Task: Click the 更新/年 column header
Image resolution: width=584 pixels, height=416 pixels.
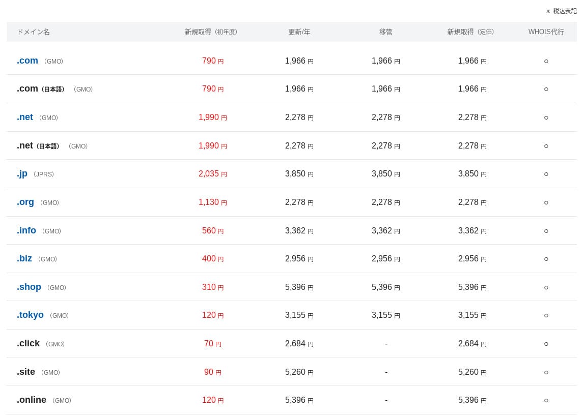Action: [x=299, y=32]
